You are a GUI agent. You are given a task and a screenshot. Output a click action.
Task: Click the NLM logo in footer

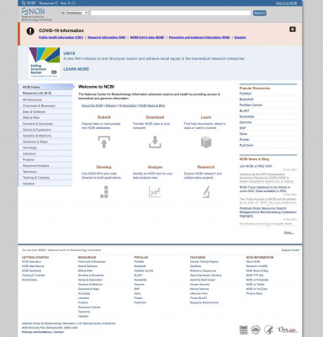(243, 330)
